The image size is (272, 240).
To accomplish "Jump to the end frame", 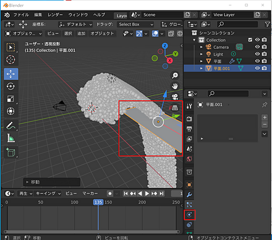I will pyautogui.click(x=161, y=194).
